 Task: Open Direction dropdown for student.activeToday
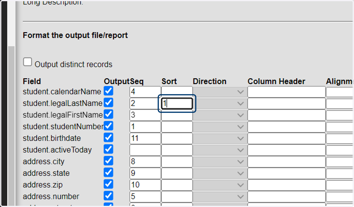pyautogui.click(x=220, y=150)
